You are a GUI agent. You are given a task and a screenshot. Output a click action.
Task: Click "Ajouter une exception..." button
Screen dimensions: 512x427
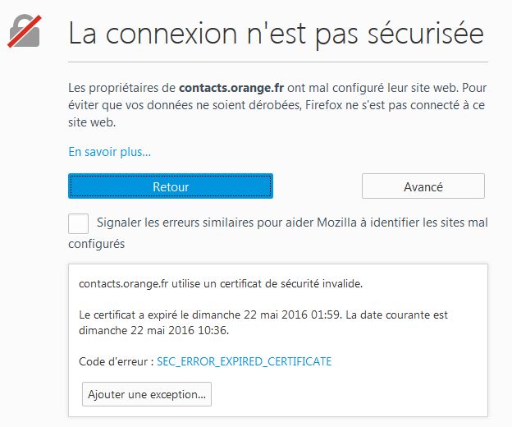click(147, 394)
